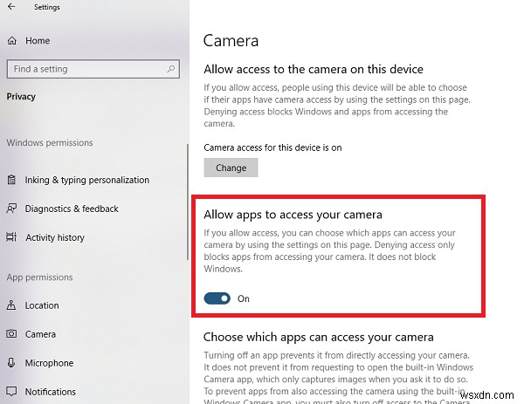Viewport: 524px width, 404px height.
Task: Click the Windows permissions group header
Action: 50,142
